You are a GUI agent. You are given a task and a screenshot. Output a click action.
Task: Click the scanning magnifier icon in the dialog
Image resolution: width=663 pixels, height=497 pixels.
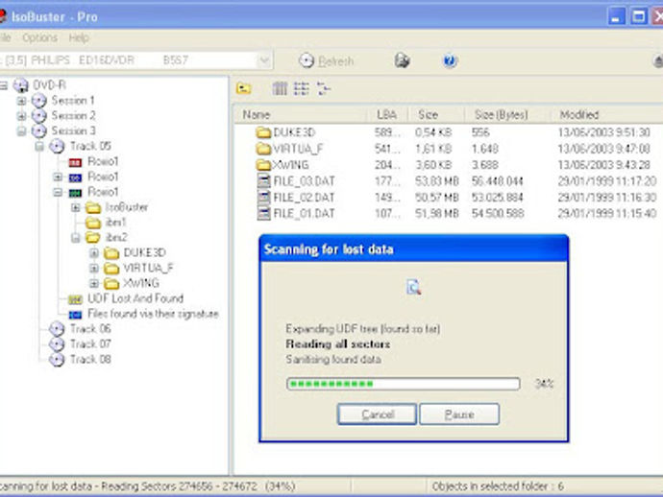coord(413,287)
